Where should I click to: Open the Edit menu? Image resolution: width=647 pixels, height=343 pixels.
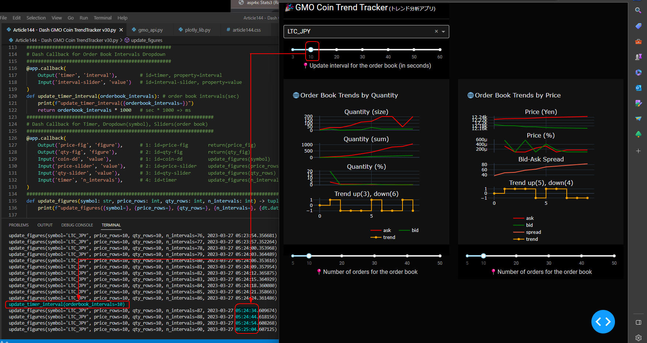pyautogui.click(x=17, y=18)
